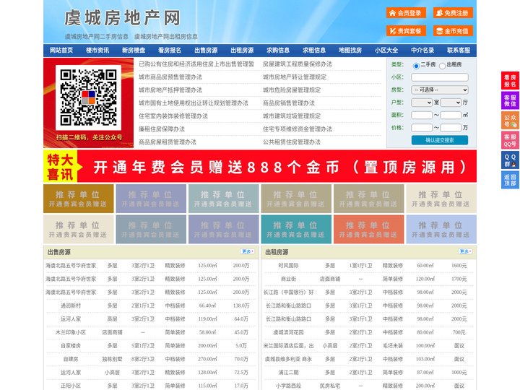Click the 返回顶部 back-to-top side icon
Screen dimensions: 520x390
510,180
